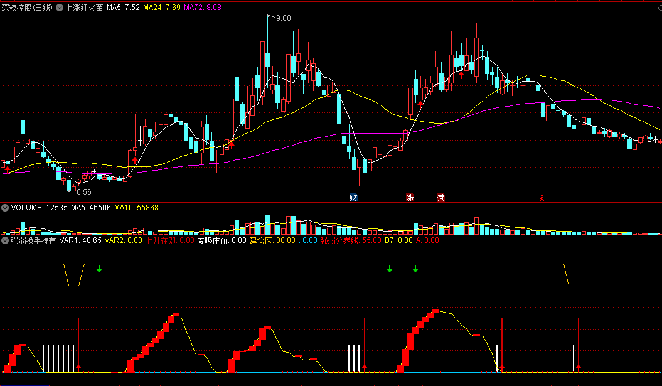Select the 深粮控股(日线) stock title
Viewport: 662px width, 386px height.
pyautogui.click(x=27, y=8)
